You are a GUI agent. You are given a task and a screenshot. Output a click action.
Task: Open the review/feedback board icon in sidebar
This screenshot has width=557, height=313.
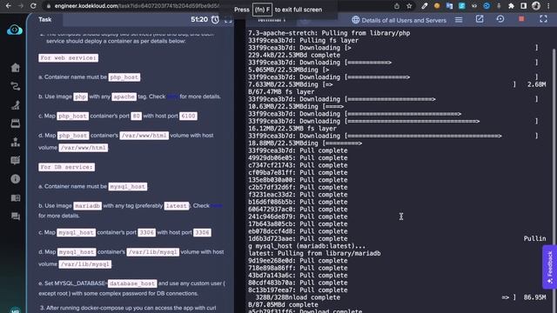[x=16, y=160]
